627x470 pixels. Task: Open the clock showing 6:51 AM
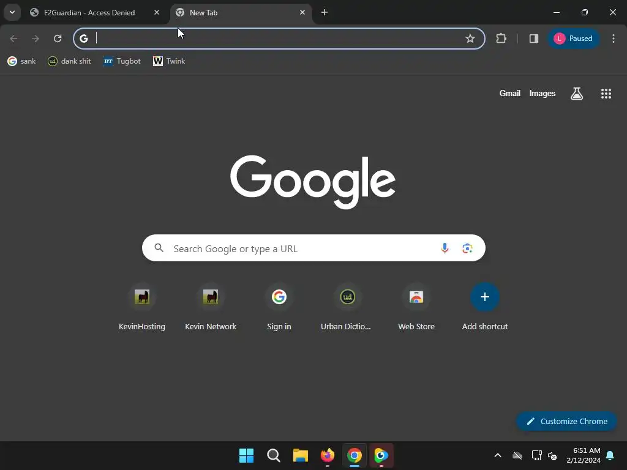pos(584,455)
